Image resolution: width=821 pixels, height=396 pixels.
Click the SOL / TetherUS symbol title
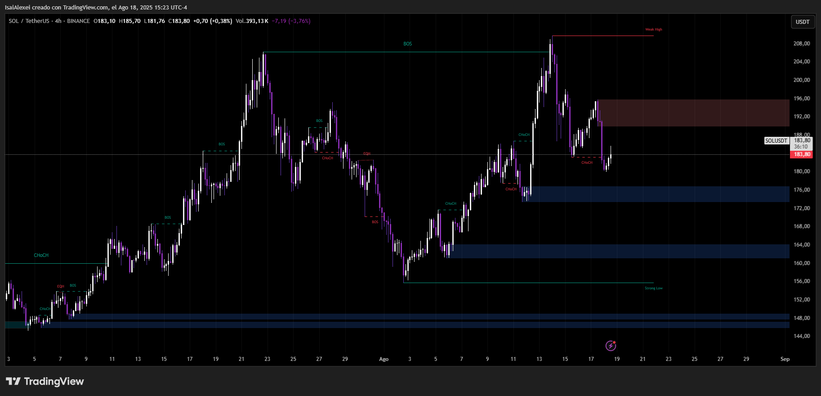(x=29, y=21)
